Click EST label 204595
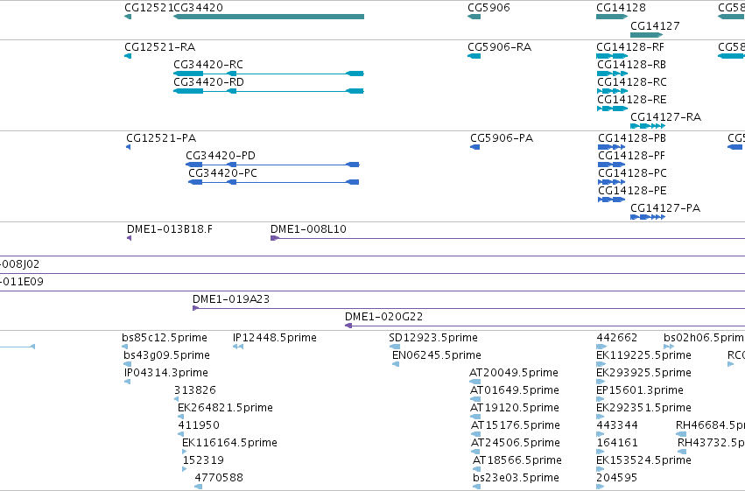This screenshot has height=491, width=745. 616,478
